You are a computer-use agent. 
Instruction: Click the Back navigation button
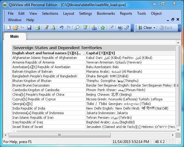click(166, 28)
